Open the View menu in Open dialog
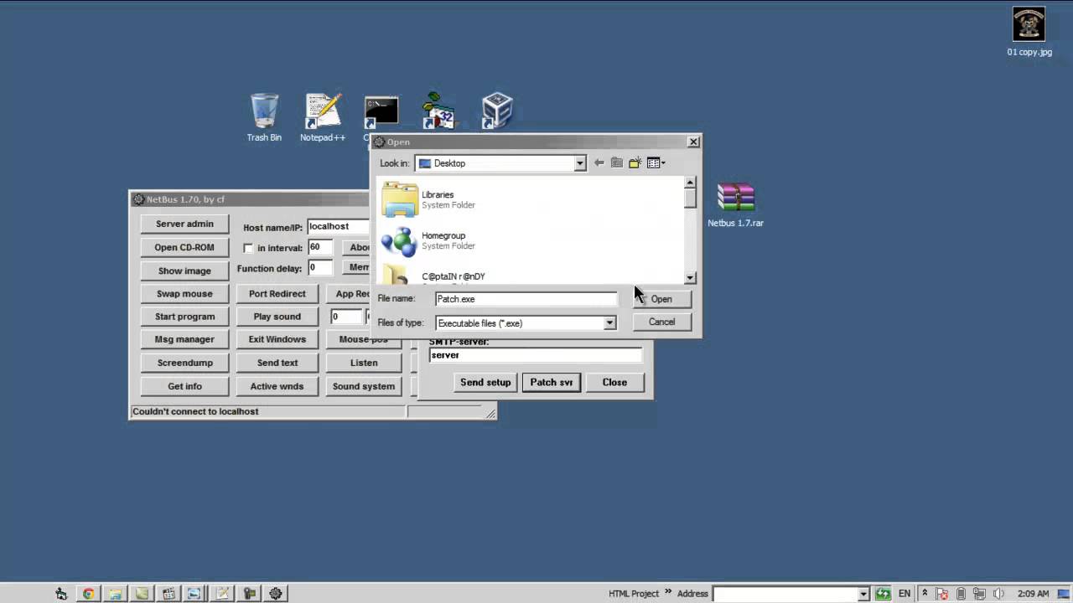This screenshot has height=603, width=1073. (x=656, y=163)
